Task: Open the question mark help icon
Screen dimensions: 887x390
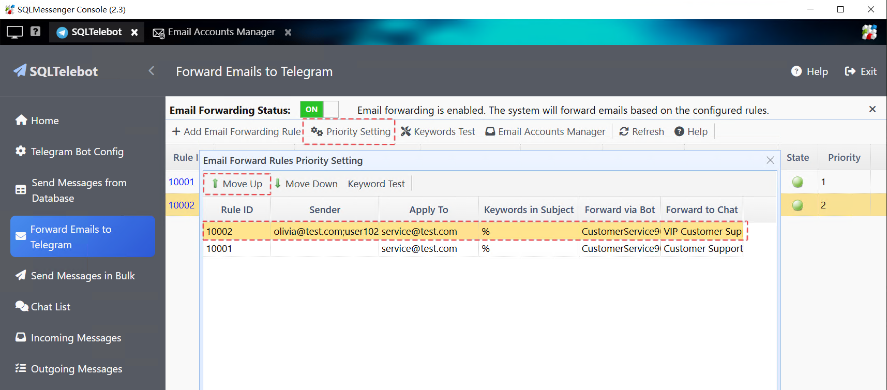Action: pos(35,32)
